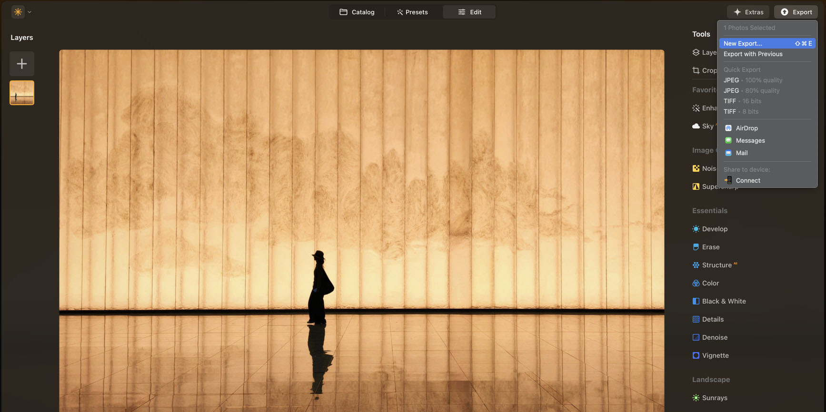The image size is (826, 412).
Task: Open the Structure AI tool
Action: [717, 265]
